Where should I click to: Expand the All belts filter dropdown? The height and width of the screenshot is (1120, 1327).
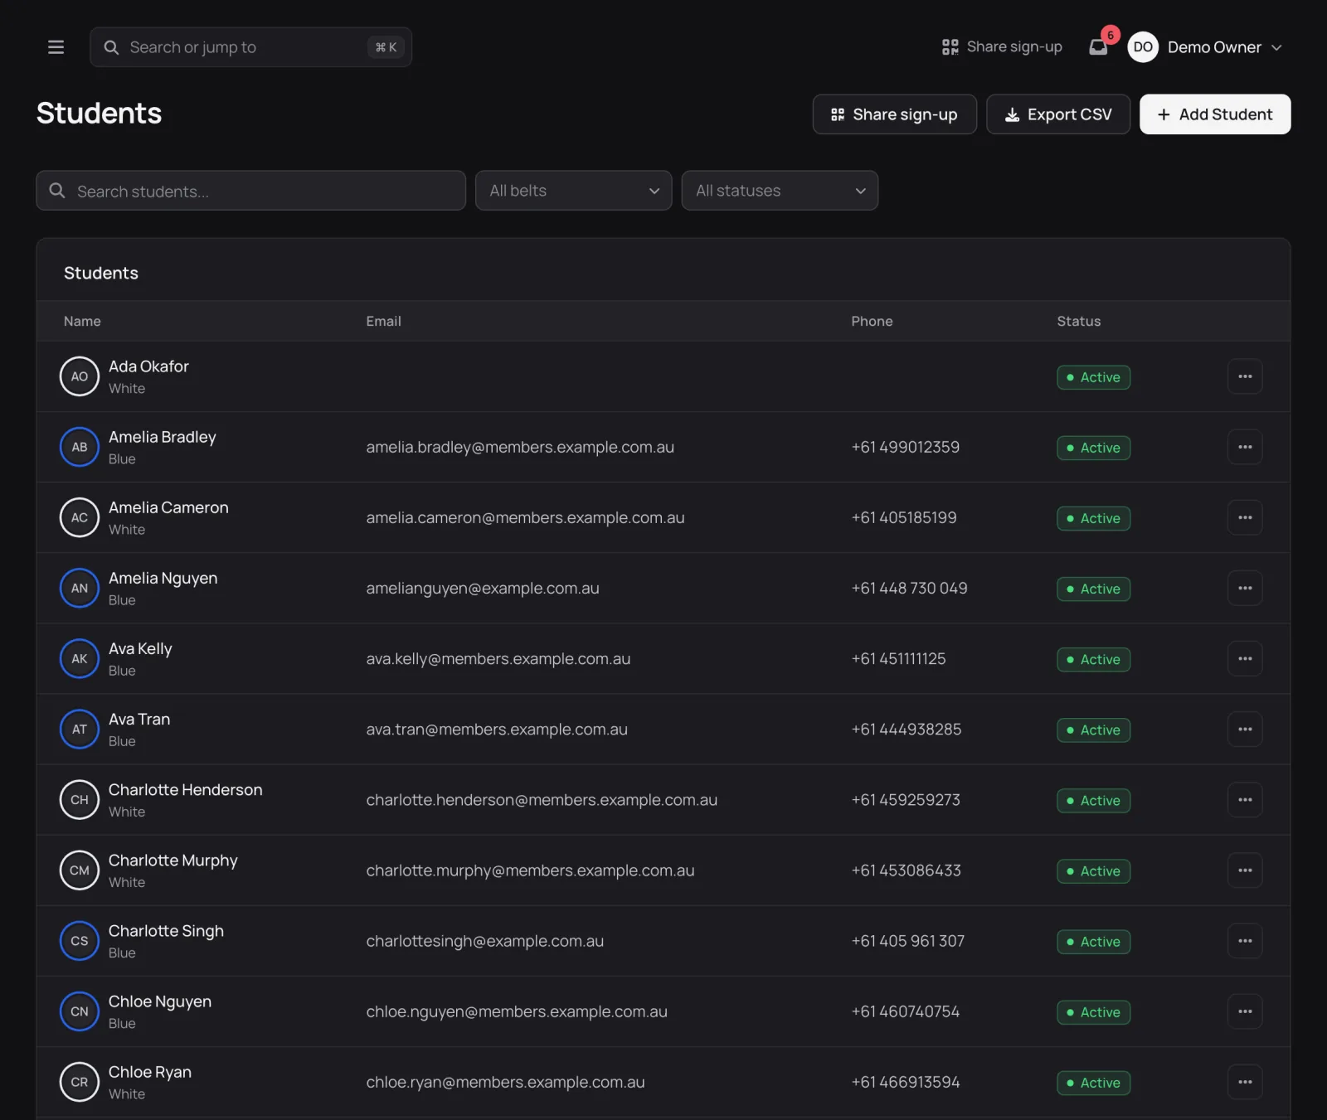[x=573, y=191]
